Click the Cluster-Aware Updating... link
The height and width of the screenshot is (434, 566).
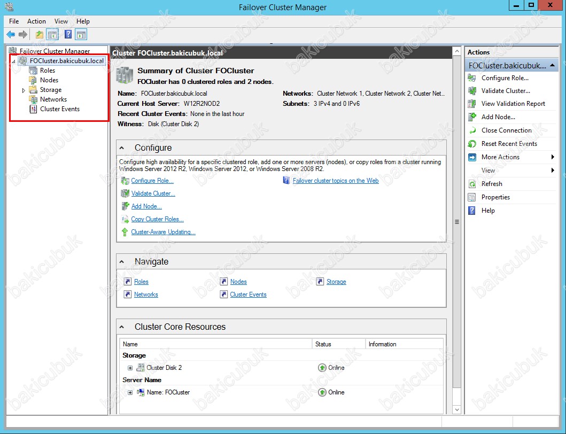click(163, 232)
